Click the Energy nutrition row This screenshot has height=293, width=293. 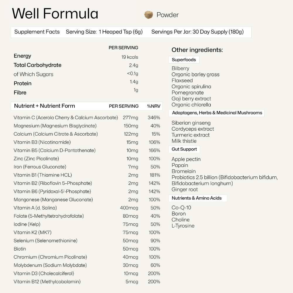23,56
